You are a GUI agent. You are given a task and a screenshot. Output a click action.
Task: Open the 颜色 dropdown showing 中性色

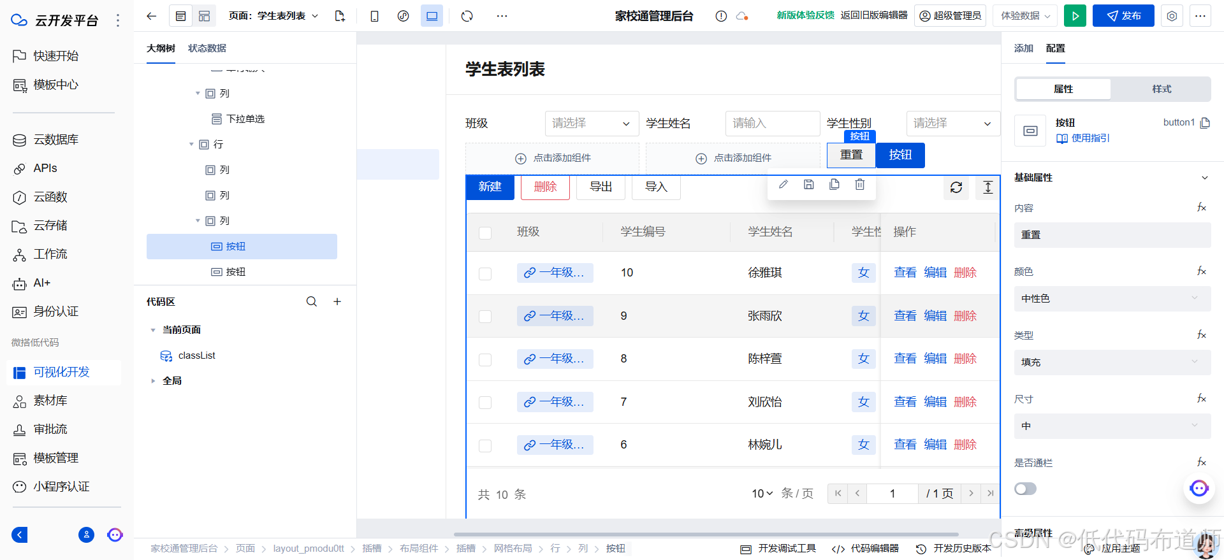(1112, 298)
